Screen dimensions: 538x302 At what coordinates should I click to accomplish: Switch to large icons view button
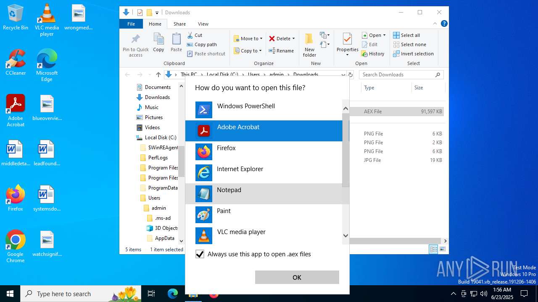(442, 249)
